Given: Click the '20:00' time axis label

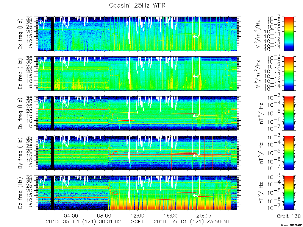Looking at the screenshot, I should 204,215.
